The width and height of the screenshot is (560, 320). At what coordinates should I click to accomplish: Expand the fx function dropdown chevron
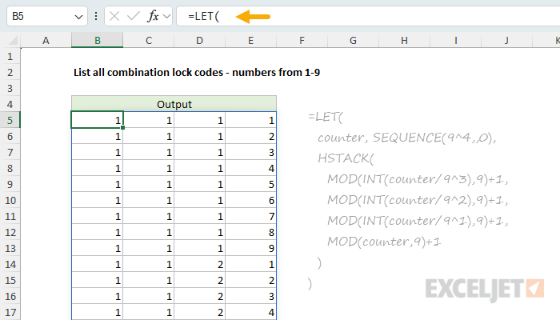click(166, 16)
